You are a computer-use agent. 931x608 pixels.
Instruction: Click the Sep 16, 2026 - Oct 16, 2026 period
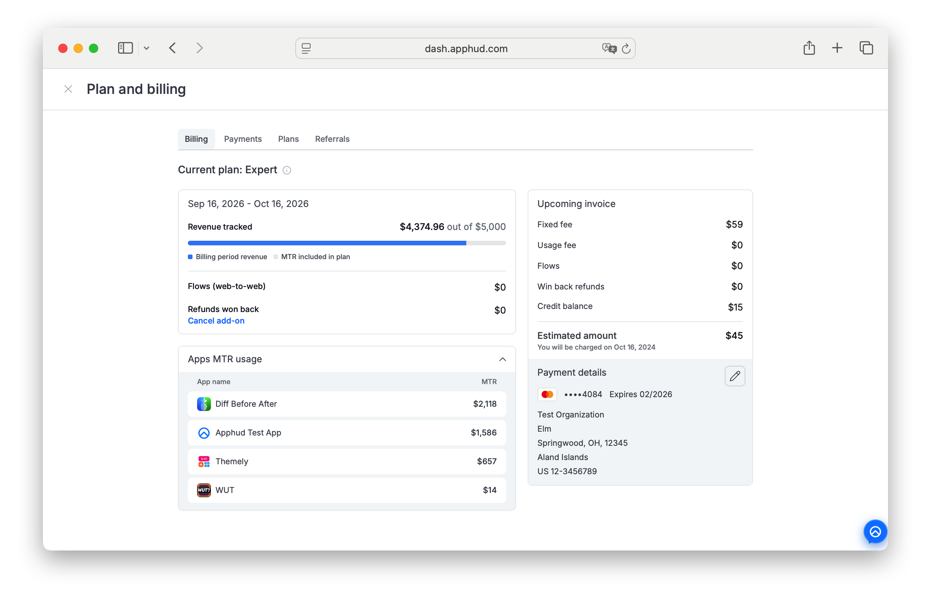pos(248,204)
